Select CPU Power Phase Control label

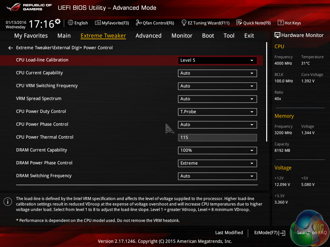coord(42,124)
